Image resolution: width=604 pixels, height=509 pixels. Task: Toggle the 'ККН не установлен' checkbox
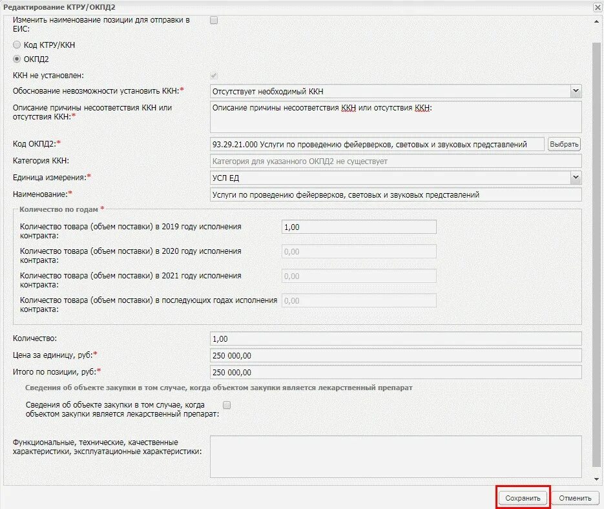coord(214,76)
